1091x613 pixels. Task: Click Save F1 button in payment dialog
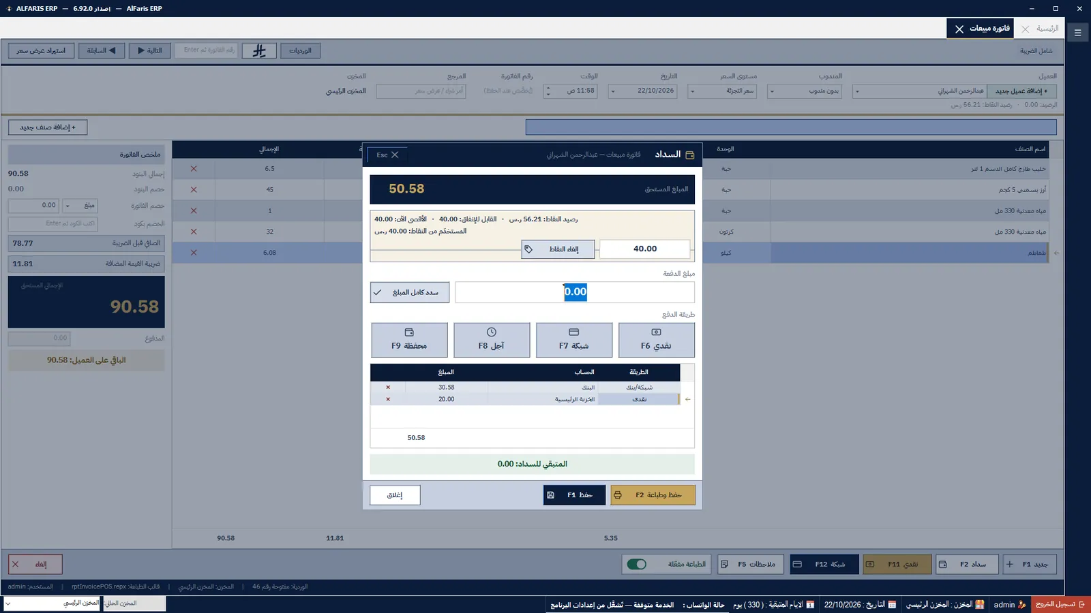pyautogui.click(x=574, y=495)
